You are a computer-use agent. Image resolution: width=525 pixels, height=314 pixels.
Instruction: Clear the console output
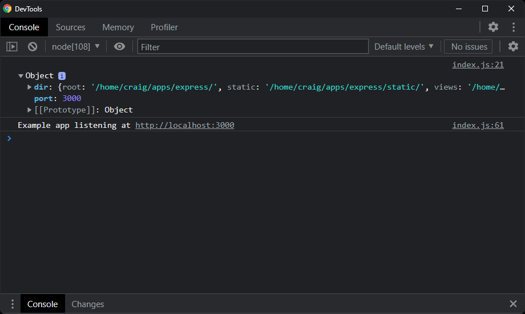[33, 47]
